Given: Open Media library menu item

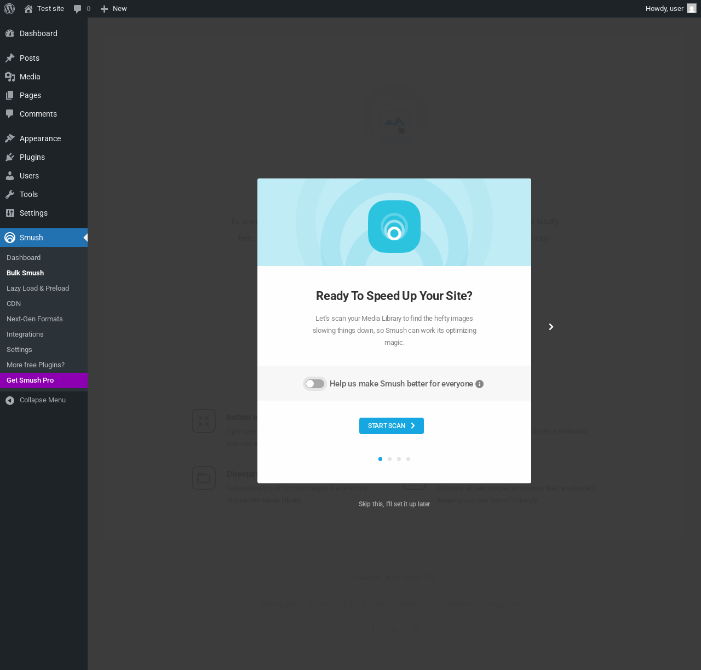Looking at the screenshot, I should pos(44,77).
